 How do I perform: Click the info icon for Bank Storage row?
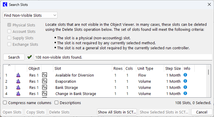185,87
